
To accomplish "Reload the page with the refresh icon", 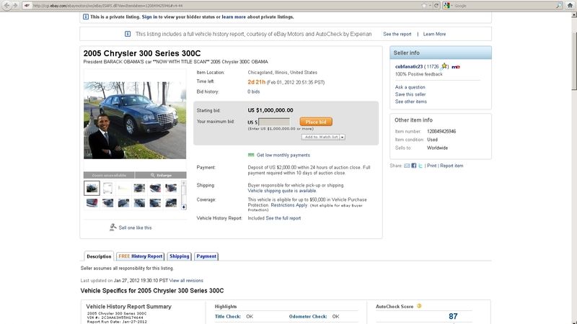I will pyautogui.click(x=436, y=6).
